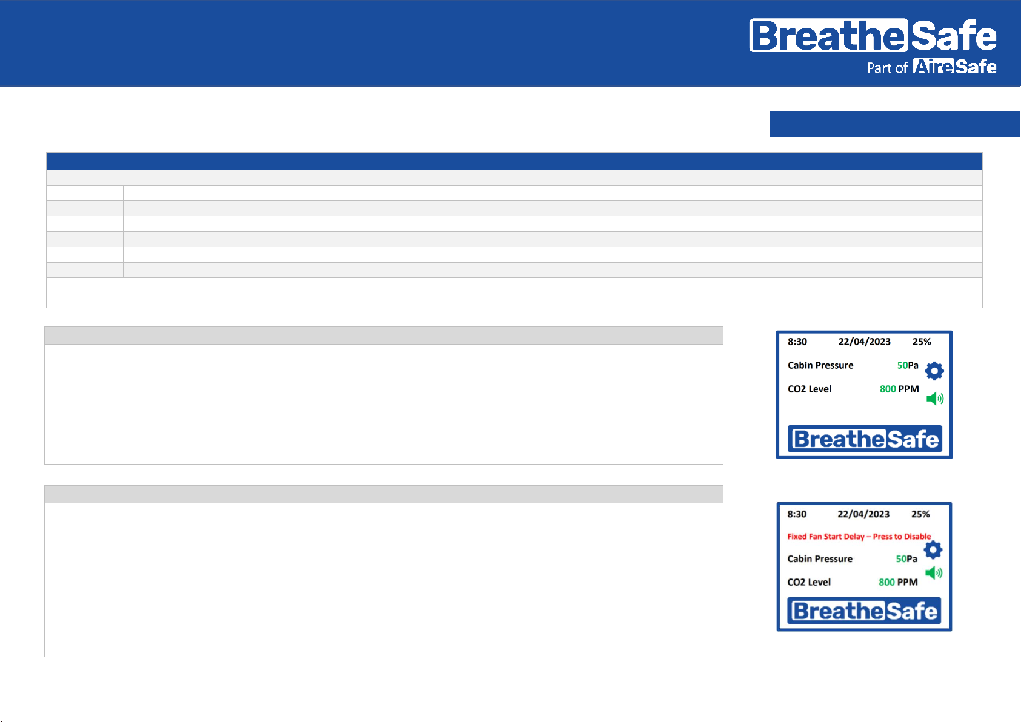Click the large BreatheSafe logo in the page header
The height and width of the screenshot is (722, 1021).
[x=873, y=36]
